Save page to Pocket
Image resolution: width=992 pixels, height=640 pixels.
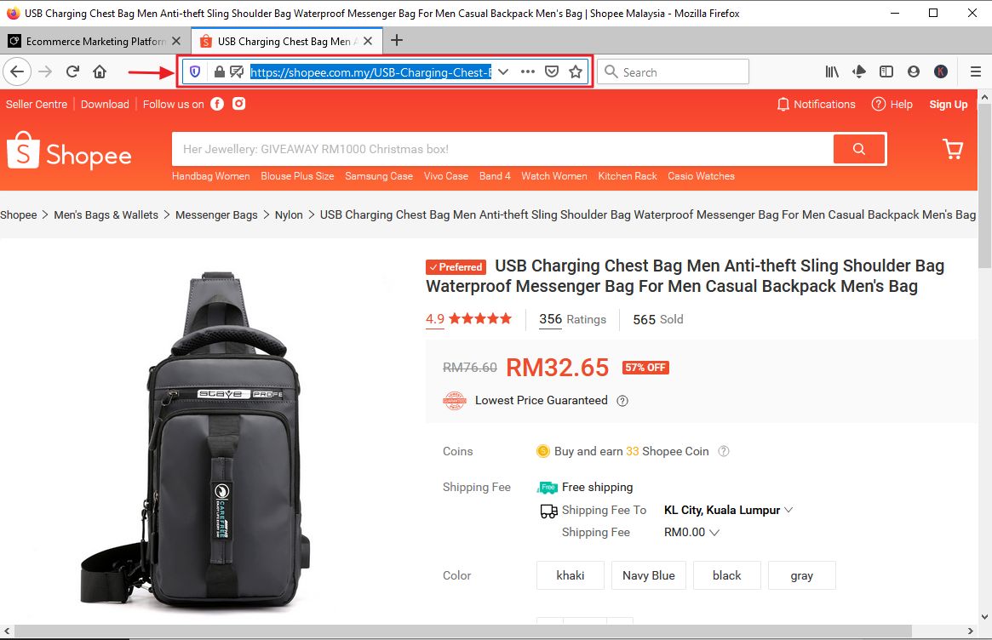[552, 72]
